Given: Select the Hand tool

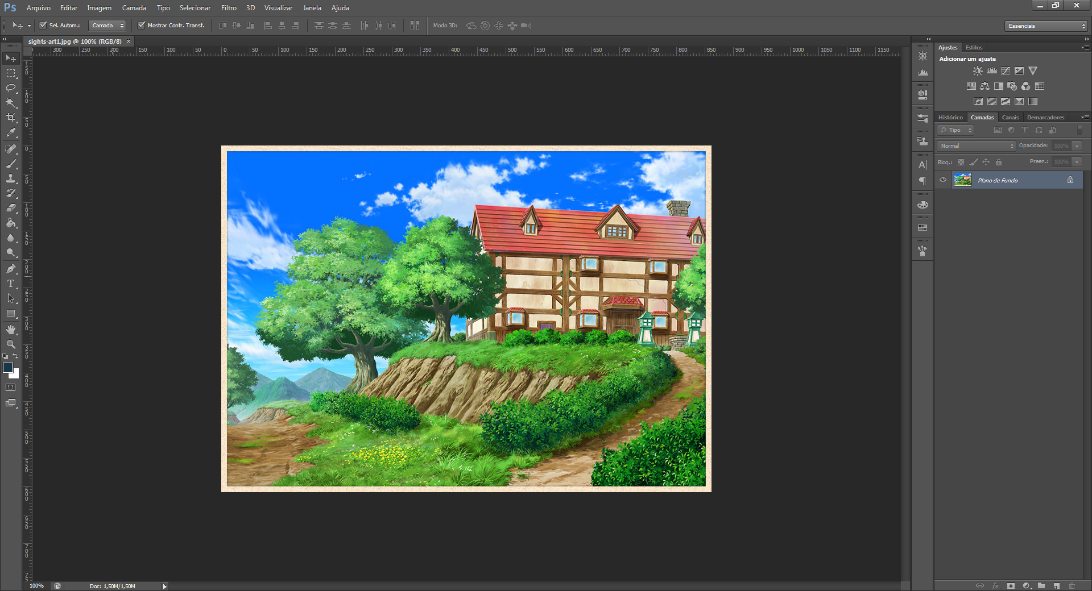Looking at the screenshot, I should pos(11,330).
